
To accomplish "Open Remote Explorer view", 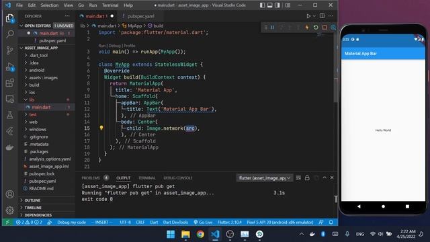I will pyautogui.click(x=10, y=99).
